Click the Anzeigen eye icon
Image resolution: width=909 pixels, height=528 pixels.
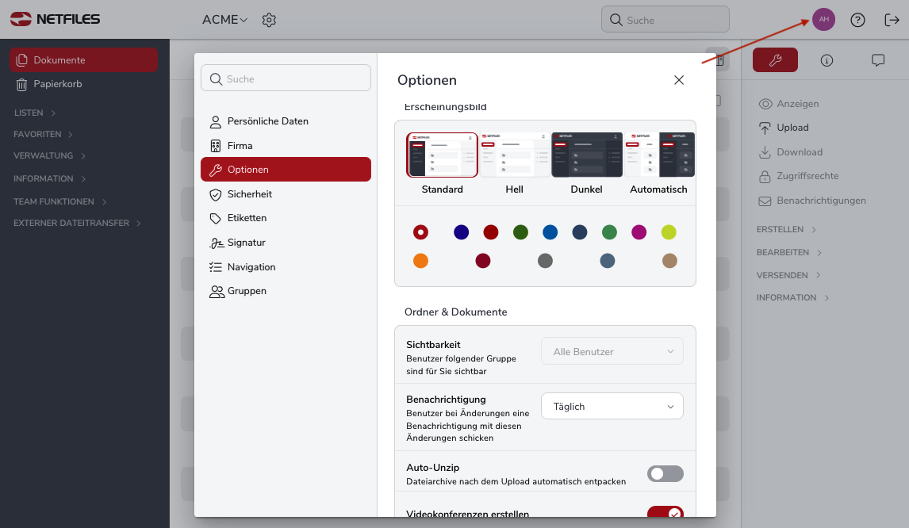click(x=765, y=104)
